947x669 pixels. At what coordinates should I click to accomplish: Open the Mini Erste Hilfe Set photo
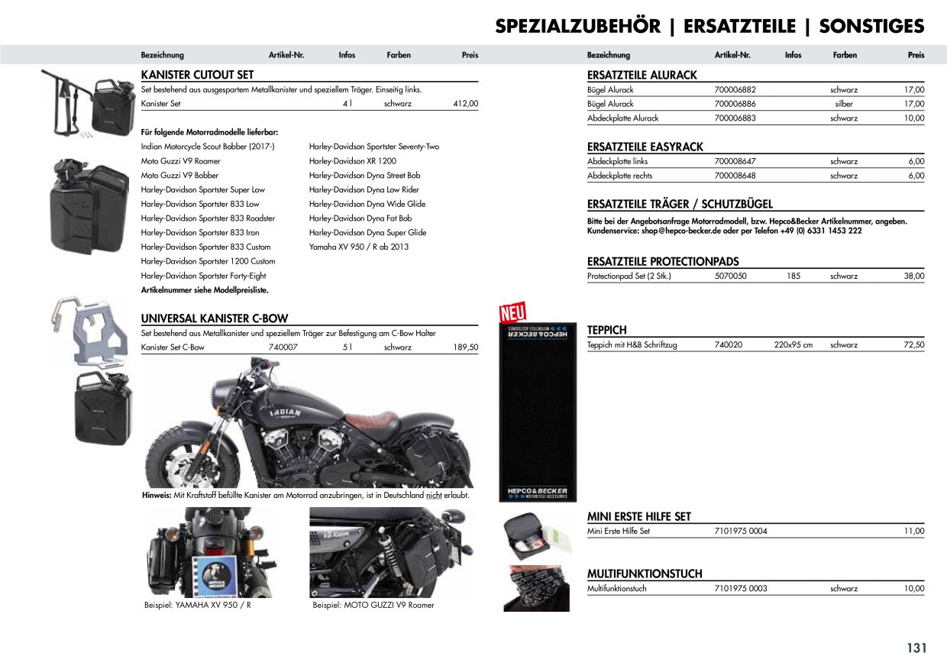click(537, 537)
